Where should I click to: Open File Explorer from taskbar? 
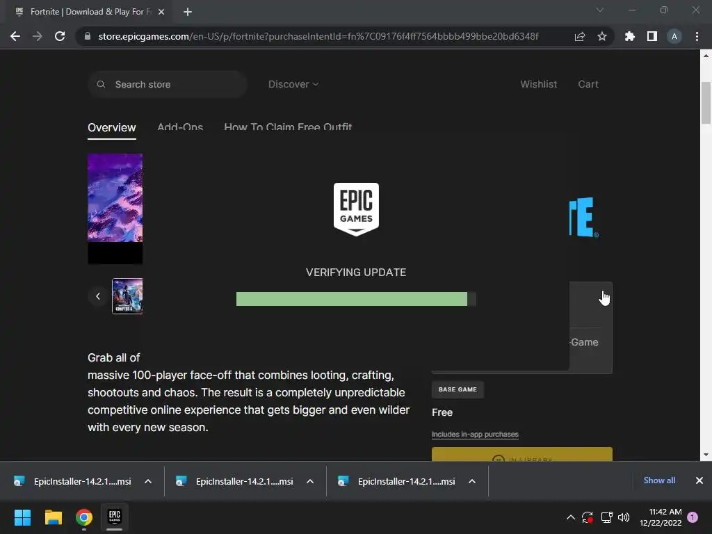click(x=53, y=517)
